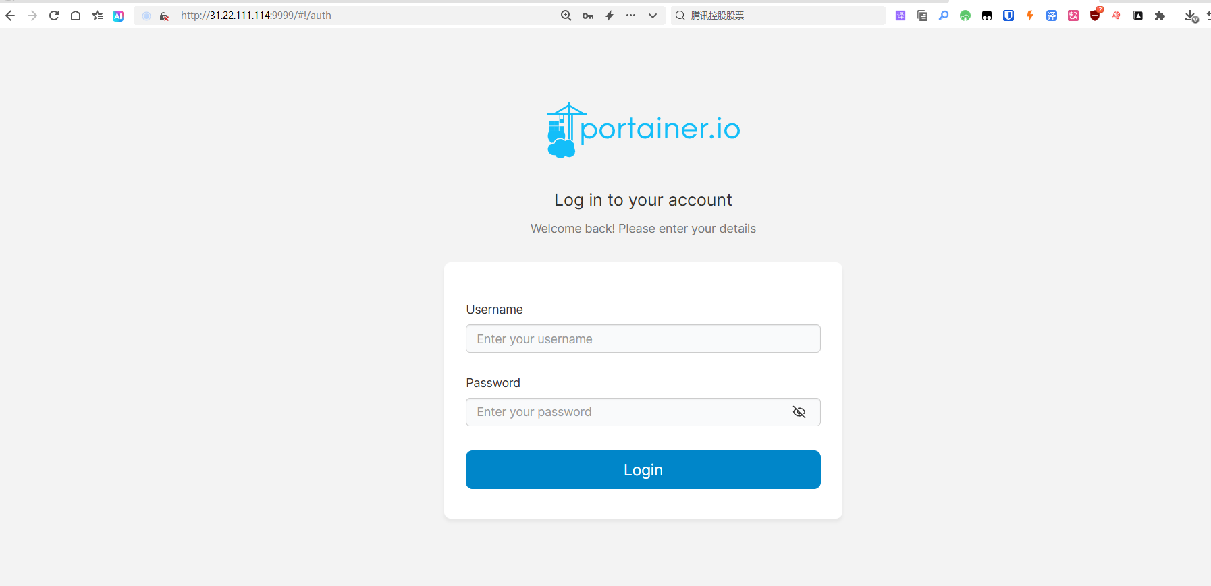
Task: Click 'Welcome back! Please enter your details' text
Action: (643, 229)
